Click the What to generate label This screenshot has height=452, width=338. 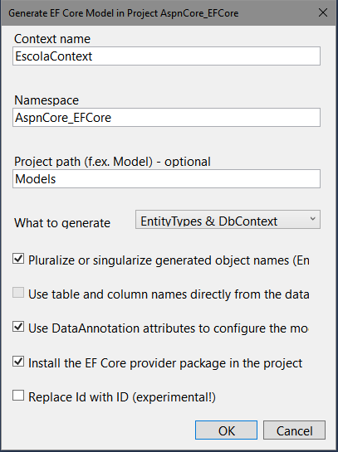click(x=62, y=223)
